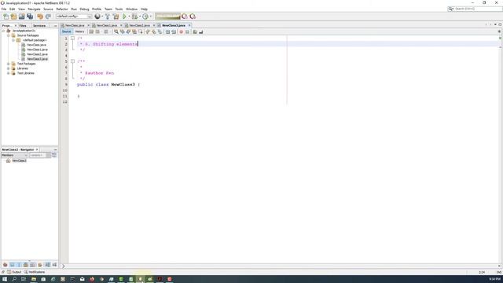Open the default config dropdown

[x=74, y=17]
